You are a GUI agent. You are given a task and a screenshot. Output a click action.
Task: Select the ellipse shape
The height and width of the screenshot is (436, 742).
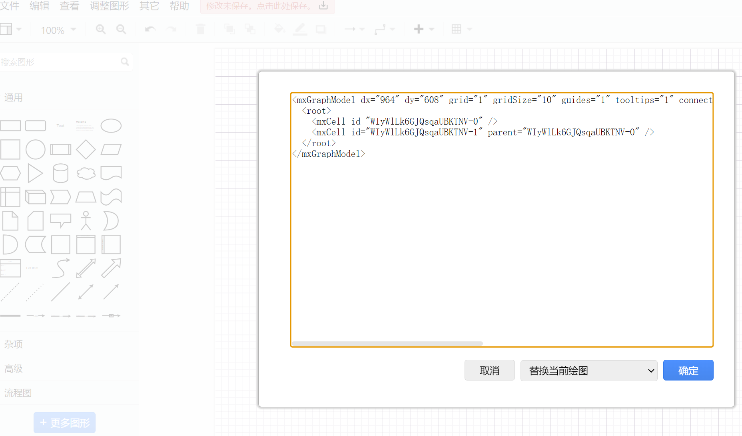pyautogui.click(x=111, y=126)
